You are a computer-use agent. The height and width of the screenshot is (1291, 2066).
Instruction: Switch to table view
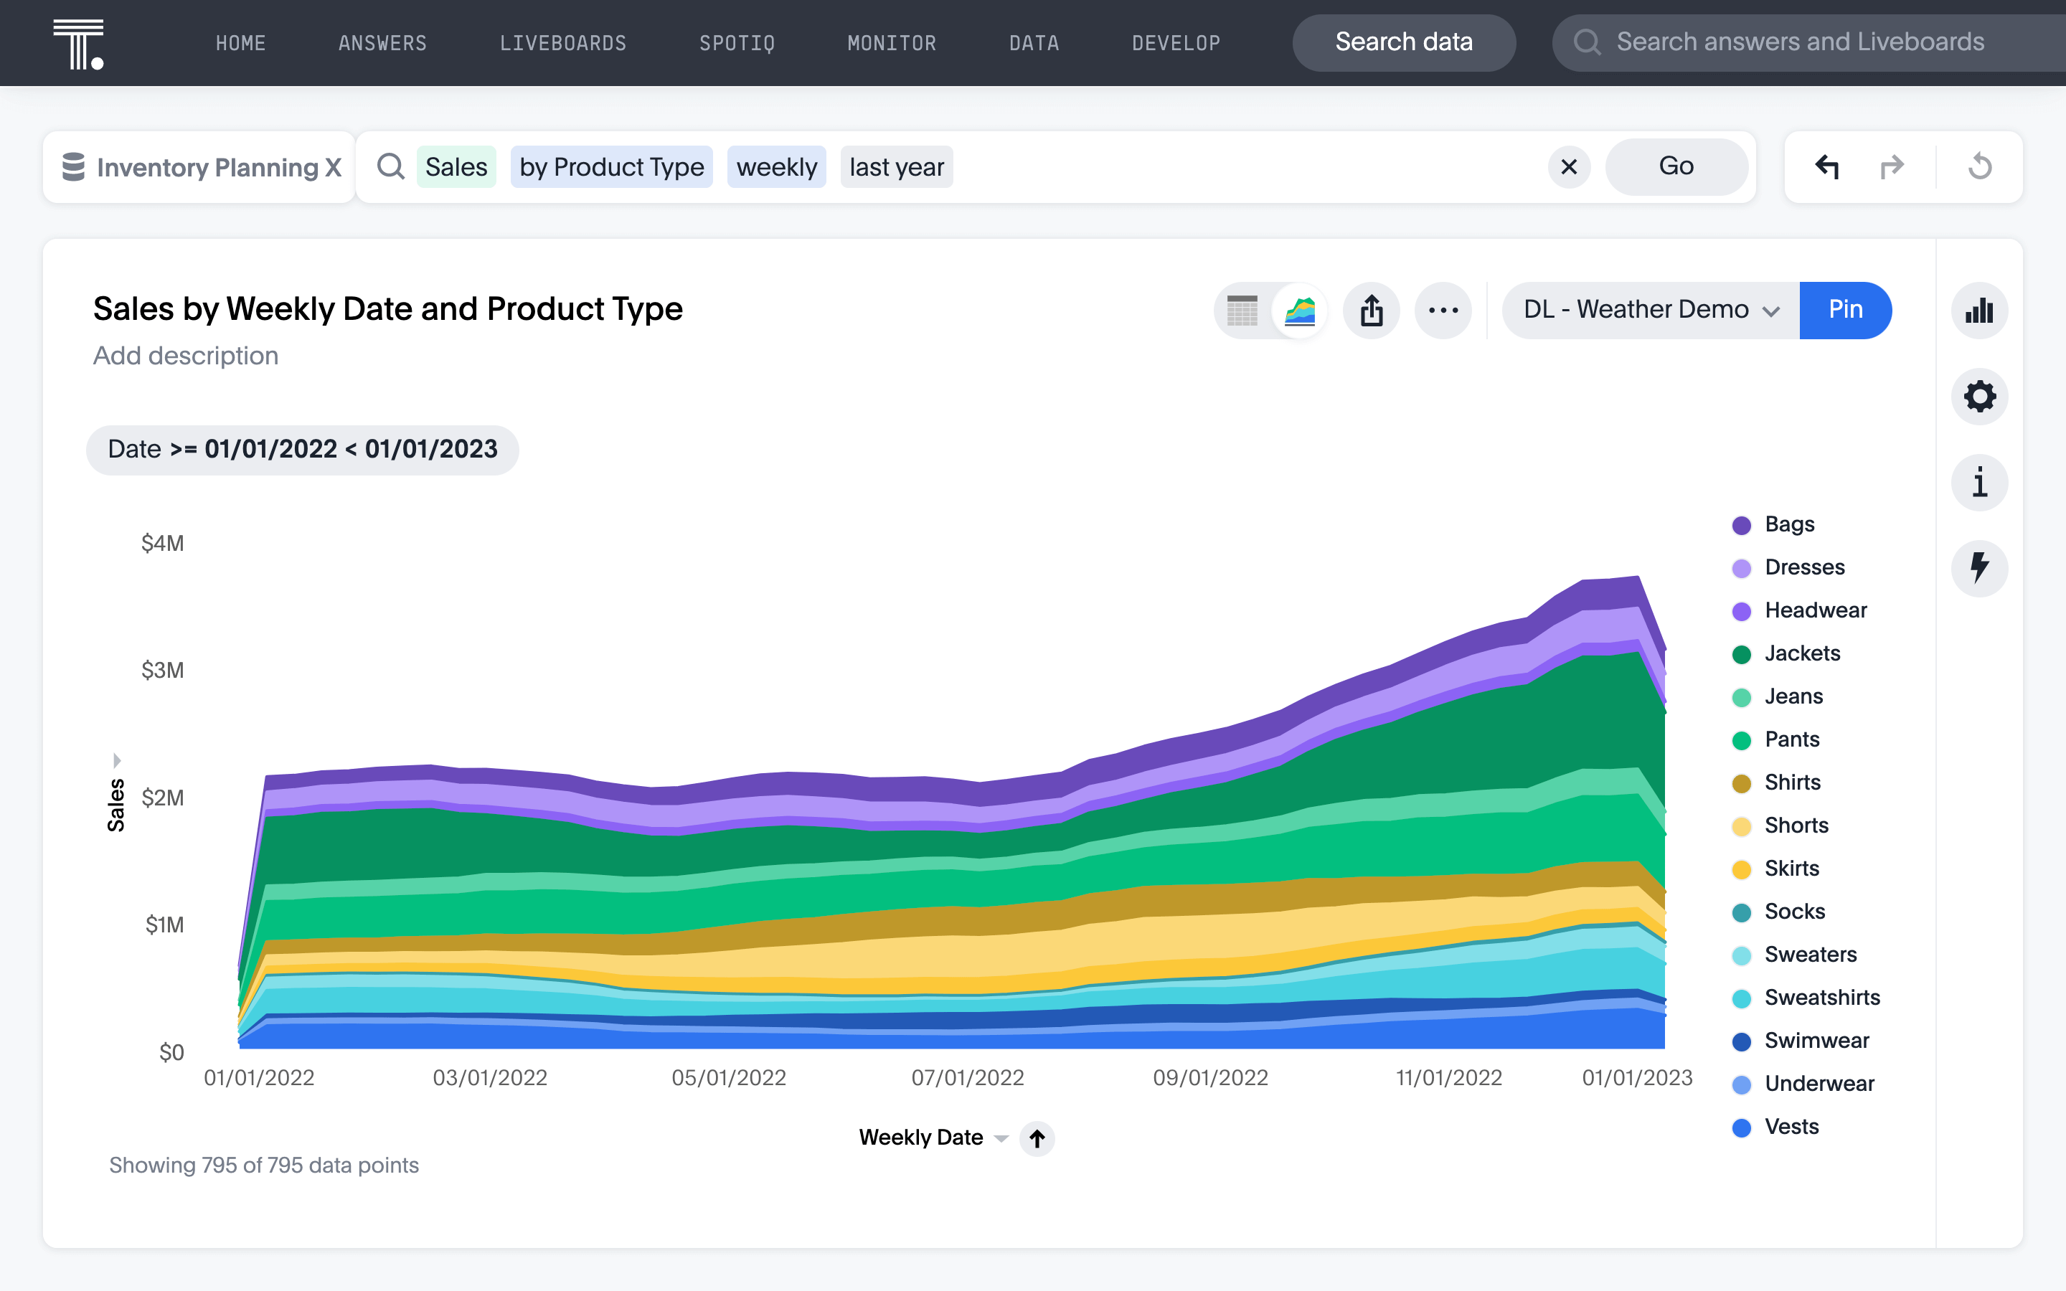(1242, 310)
